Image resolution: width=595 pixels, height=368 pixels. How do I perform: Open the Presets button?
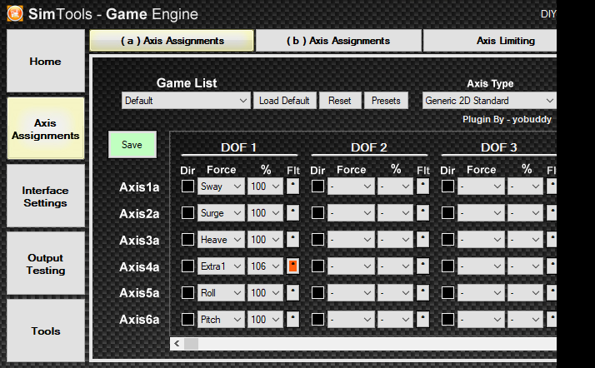click(386, 101)
